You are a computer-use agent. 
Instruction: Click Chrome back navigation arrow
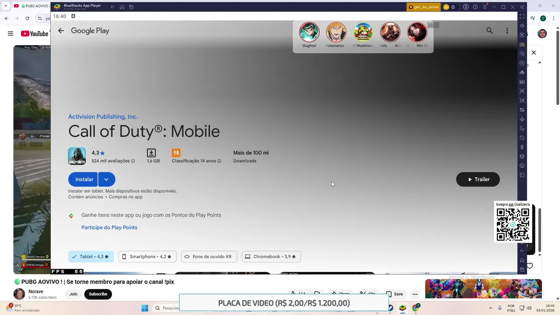[6, 18]
